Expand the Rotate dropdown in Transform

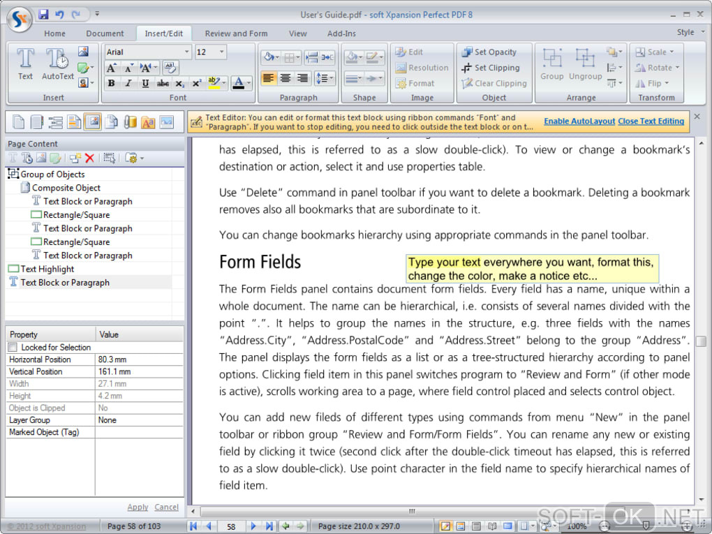tap(658, 68)
